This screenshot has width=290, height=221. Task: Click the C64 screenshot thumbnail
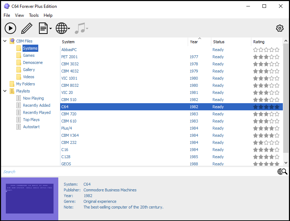point(30,199)
